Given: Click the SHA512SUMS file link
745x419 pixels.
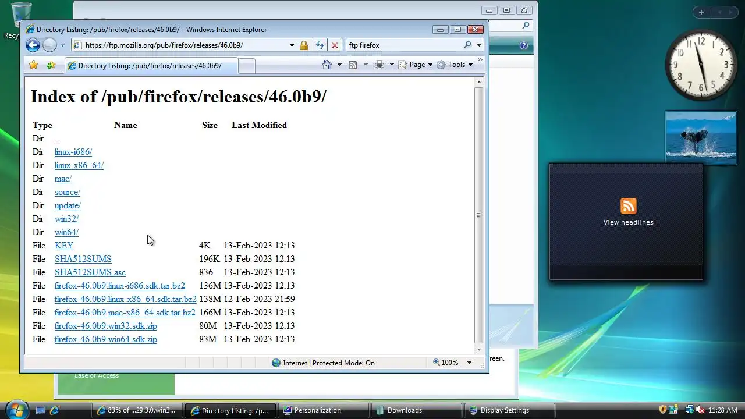Looking at the screenshot, I should tap(83, 259).
